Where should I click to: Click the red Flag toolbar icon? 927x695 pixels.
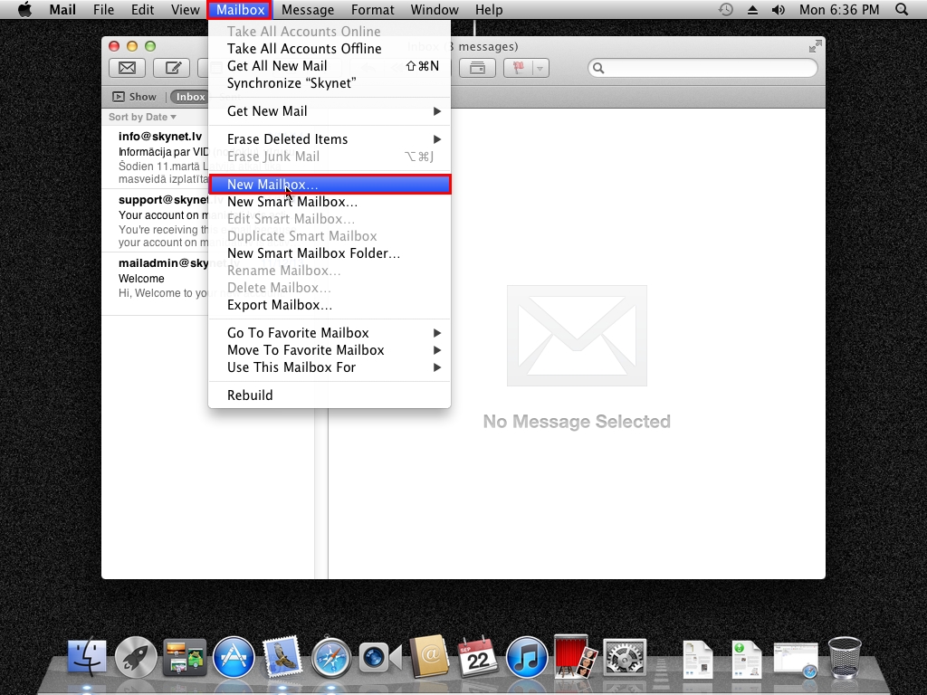[x=520, y=68]
